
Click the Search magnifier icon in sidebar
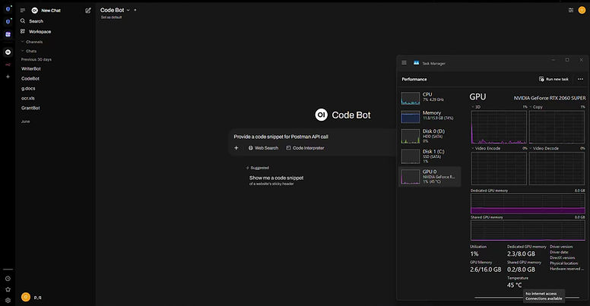[23, 21]
